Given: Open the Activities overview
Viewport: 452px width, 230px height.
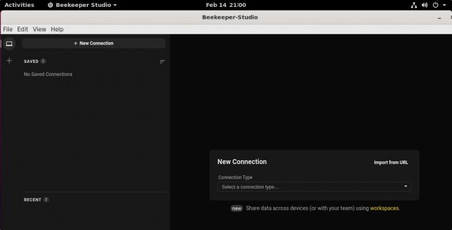Looking at the screenshot, I should 19,5.
